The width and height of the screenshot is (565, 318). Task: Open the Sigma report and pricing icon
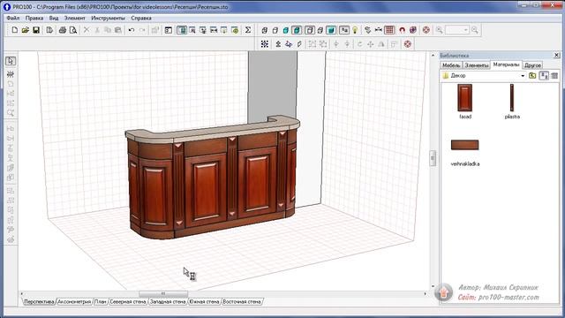(248, 30)
